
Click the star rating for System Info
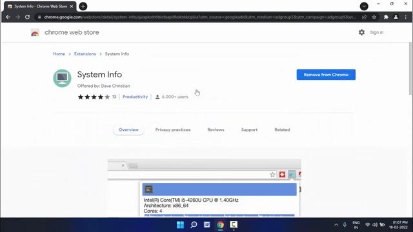pyautogui.click(x=94, y=97)
